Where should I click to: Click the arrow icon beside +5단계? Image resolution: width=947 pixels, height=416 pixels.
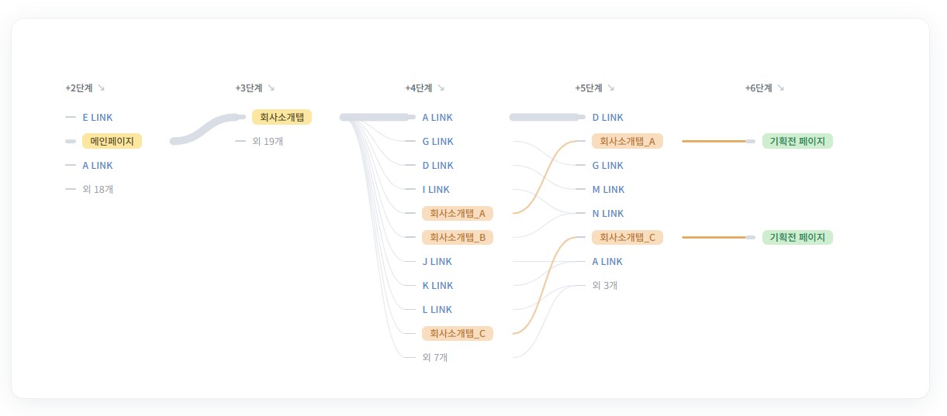610,88
